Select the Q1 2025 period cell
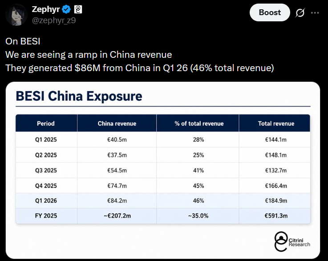 click(x=46, y=140)
